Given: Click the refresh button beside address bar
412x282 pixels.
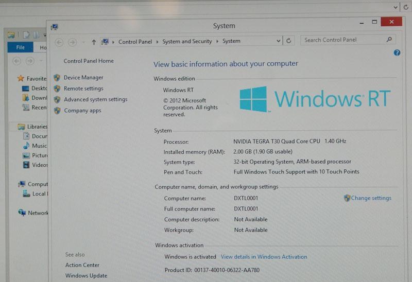Looking at the screenshot, I should click(290, 41).
